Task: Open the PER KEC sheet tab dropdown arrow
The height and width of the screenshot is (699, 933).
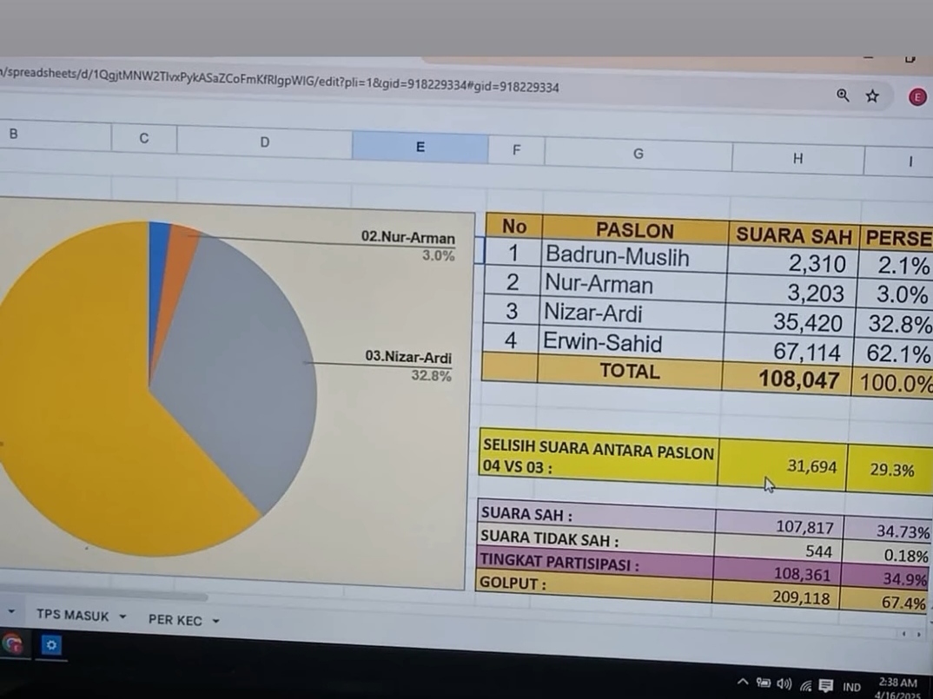Action: (215, 622)
